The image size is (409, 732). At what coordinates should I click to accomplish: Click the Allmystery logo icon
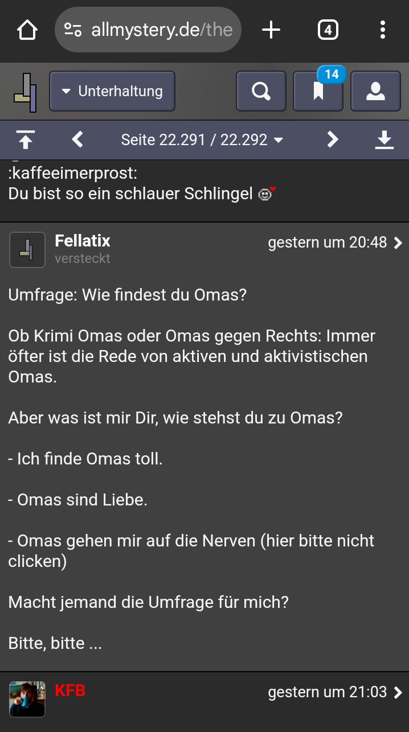coord(26,92)
